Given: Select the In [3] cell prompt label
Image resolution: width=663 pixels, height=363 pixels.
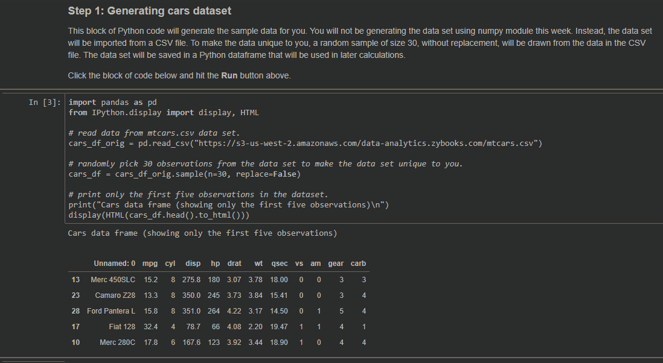Looking at the screenshot, I should click(45, 103).
